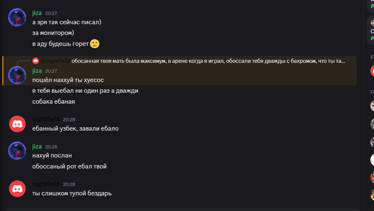Image resolution: width=374 pixels, height=211 pixels.
Task: Click the message "а зря так сейчас писал)"
Action: click(67, 22)
